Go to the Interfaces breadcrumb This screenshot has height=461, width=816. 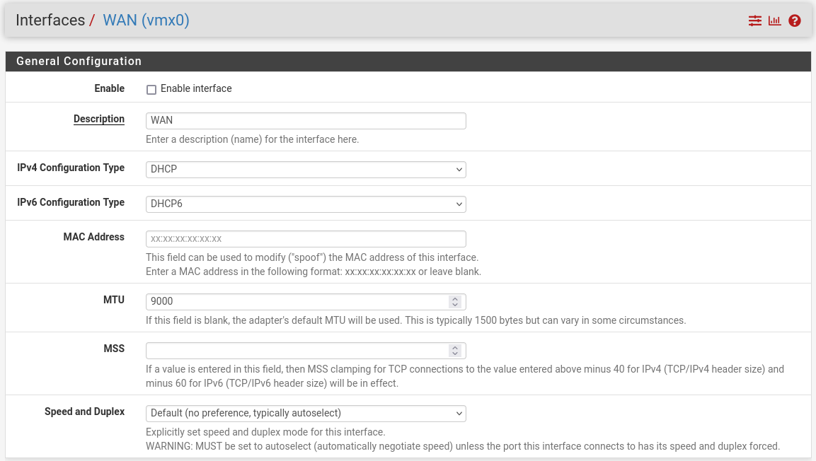[x=50, y=21]
